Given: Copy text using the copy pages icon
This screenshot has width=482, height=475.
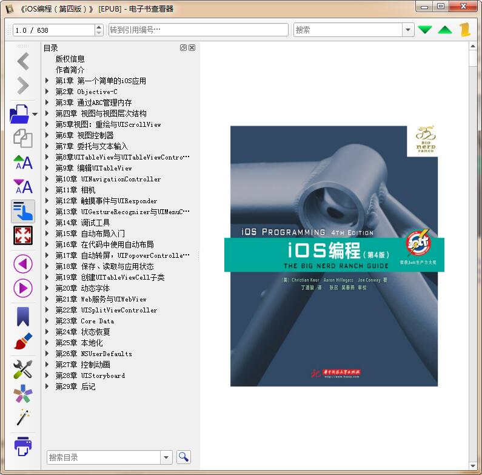Looking at the screenshot, I should 23,138.
